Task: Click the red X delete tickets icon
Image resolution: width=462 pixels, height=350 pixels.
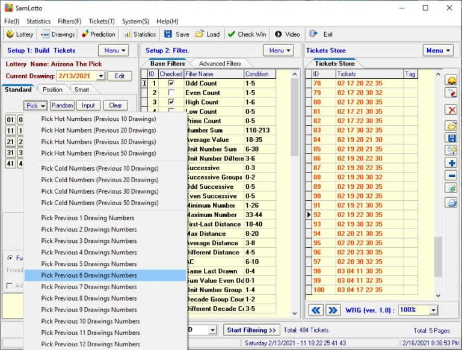Action: click(451, 110)
